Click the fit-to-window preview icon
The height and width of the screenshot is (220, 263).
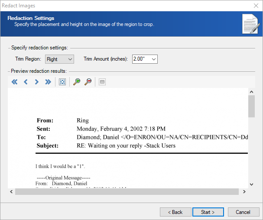(x=62, y=82)
